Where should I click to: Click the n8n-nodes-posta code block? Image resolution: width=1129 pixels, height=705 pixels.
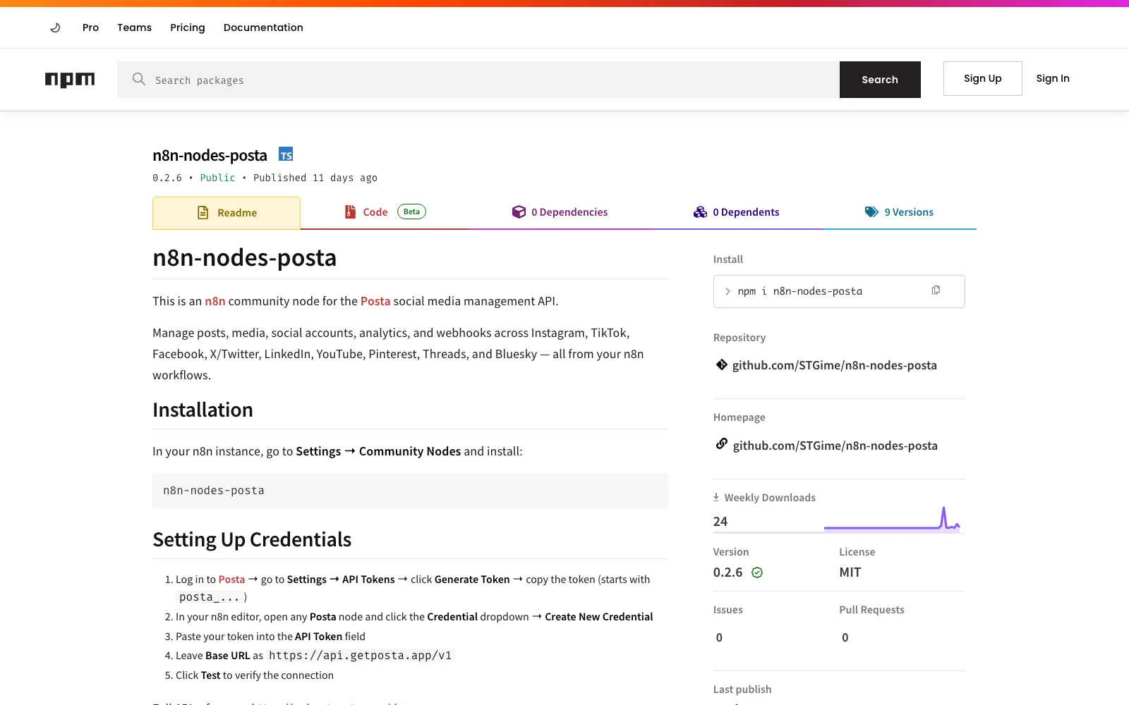pos(410,491)
